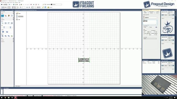Open the Project menu
The height and width of the screenshot is (99, 177).
pos(8,2)
